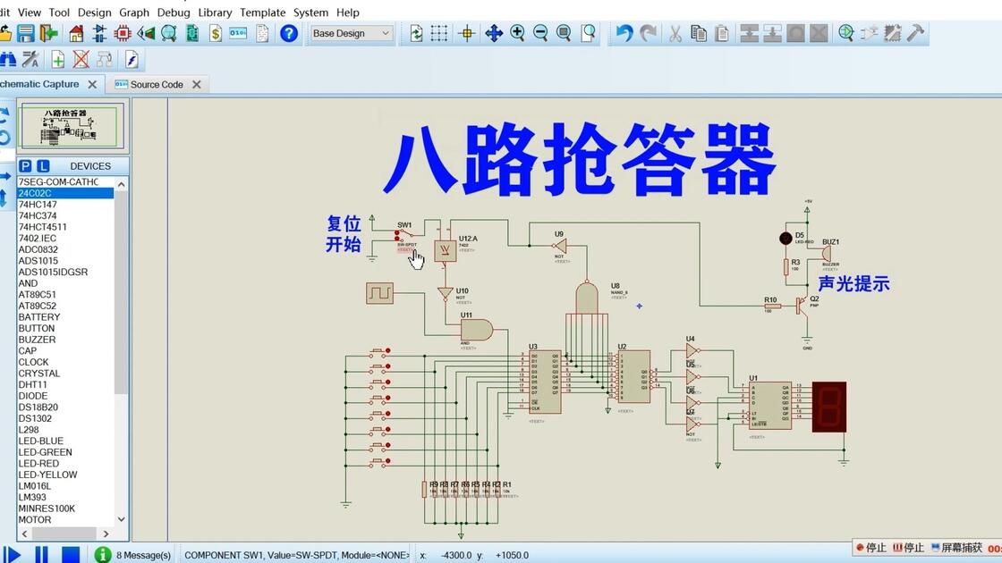
Task: Toggle the grid dots icon
Action: [x=439, y=33]
